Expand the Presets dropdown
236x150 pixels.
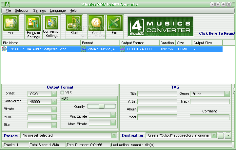tap(114, 135)
